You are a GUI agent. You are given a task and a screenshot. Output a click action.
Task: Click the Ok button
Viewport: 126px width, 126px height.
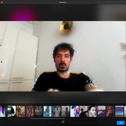pyautogui.click(x=121, y=123)
